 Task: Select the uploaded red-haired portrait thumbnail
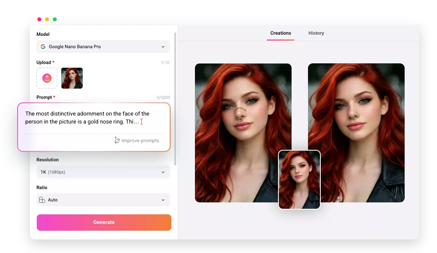[x=72, y=78]
